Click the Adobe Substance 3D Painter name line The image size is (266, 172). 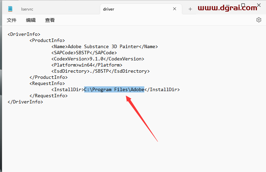(x=105, y=46)
